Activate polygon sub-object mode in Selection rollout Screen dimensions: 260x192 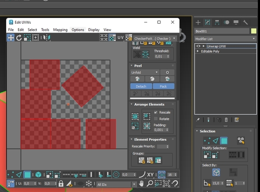click(224, 141)
